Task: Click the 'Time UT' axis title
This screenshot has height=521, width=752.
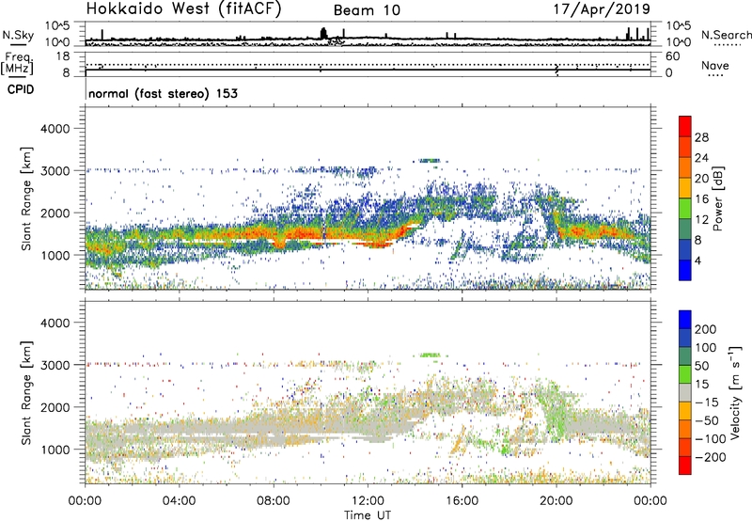Action: (x=368, y=514)
